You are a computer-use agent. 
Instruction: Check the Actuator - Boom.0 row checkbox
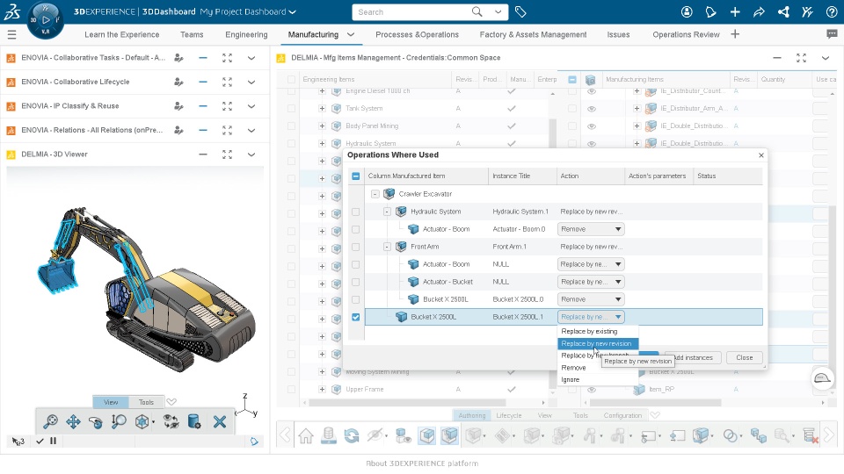coord(356,229)
